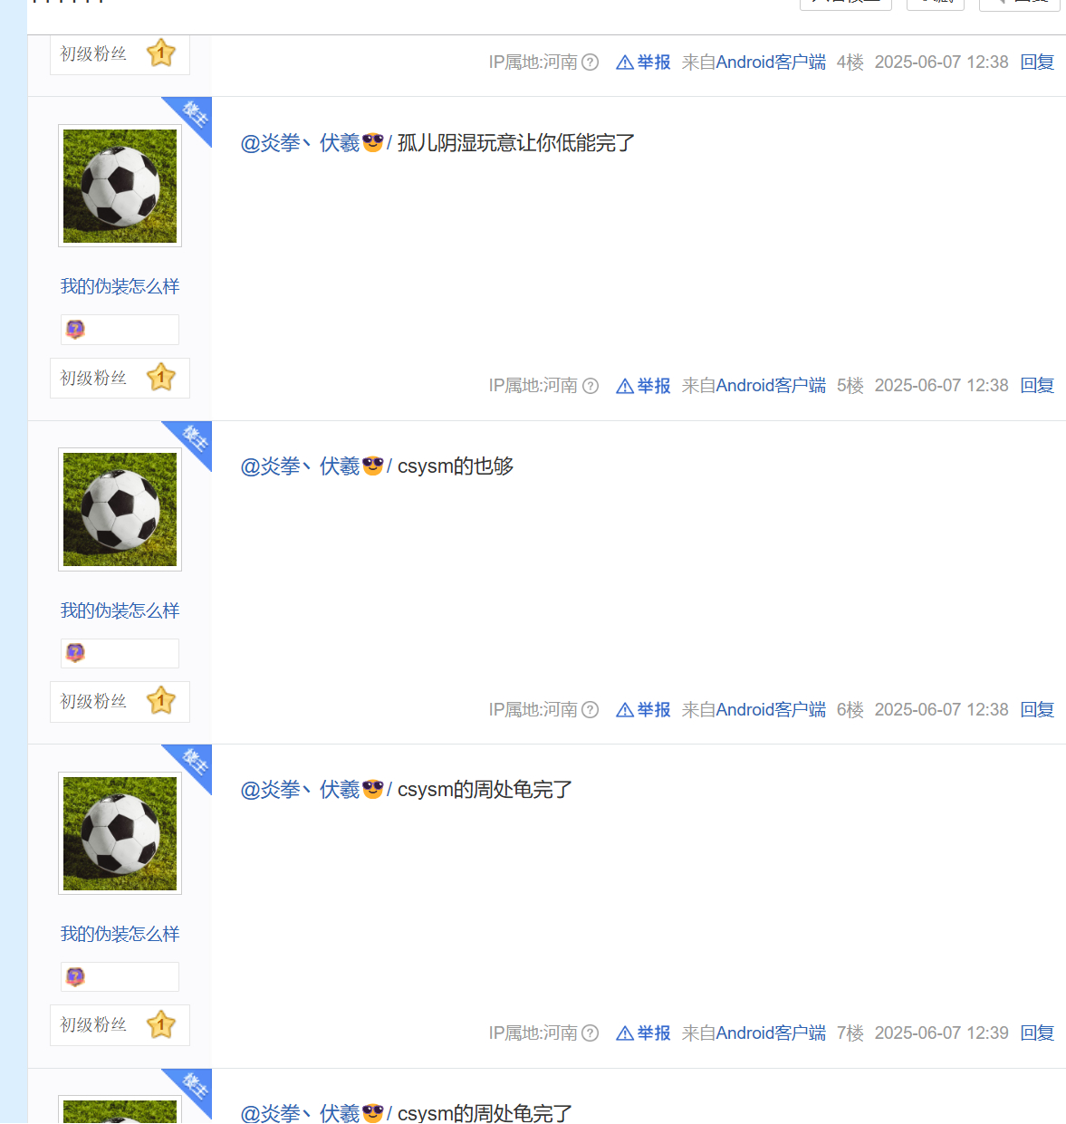Click 回复 on the 7楼 post
1066x1124 pixels.
pos(1037,1033)
